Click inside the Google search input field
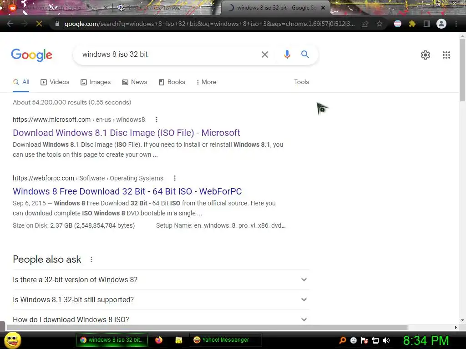 tap(169, 55)
